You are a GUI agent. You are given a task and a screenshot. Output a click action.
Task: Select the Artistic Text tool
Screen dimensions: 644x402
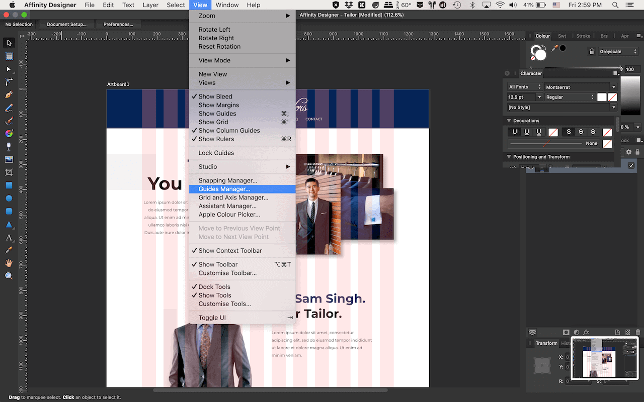point(9,237)
